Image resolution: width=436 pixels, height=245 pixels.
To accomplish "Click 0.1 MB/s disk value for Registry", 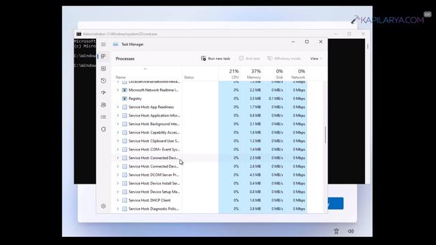I will click(276, 99).
